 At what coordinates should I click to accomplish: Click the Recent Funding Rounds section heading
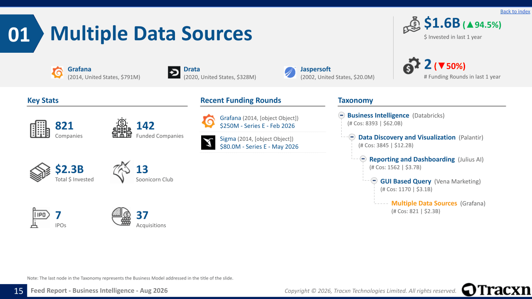pos(241,100)
